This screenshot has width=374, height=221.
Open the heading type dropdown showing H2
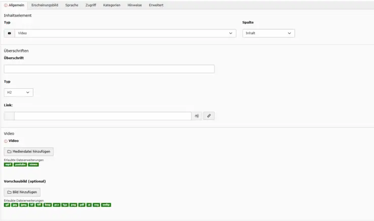tap(19, 92)
